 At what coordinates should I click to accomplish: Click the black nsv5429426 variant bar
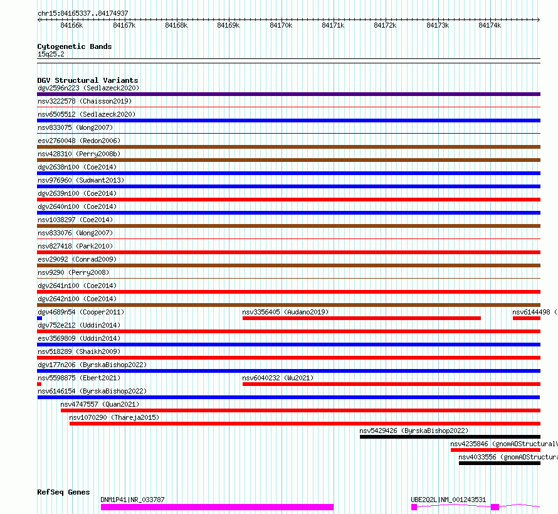point(450,437)
